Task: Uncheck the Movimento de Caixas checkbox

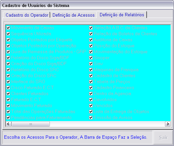Action: point(8,28)
